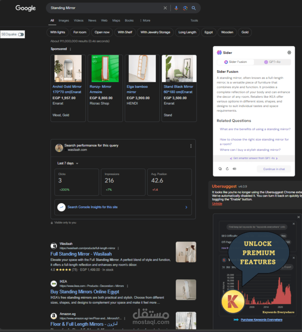Read Sider answer aloud with speaker icon
Image resolution: width=302 pixels, height=332 pixels.
[x=235, y=169]
